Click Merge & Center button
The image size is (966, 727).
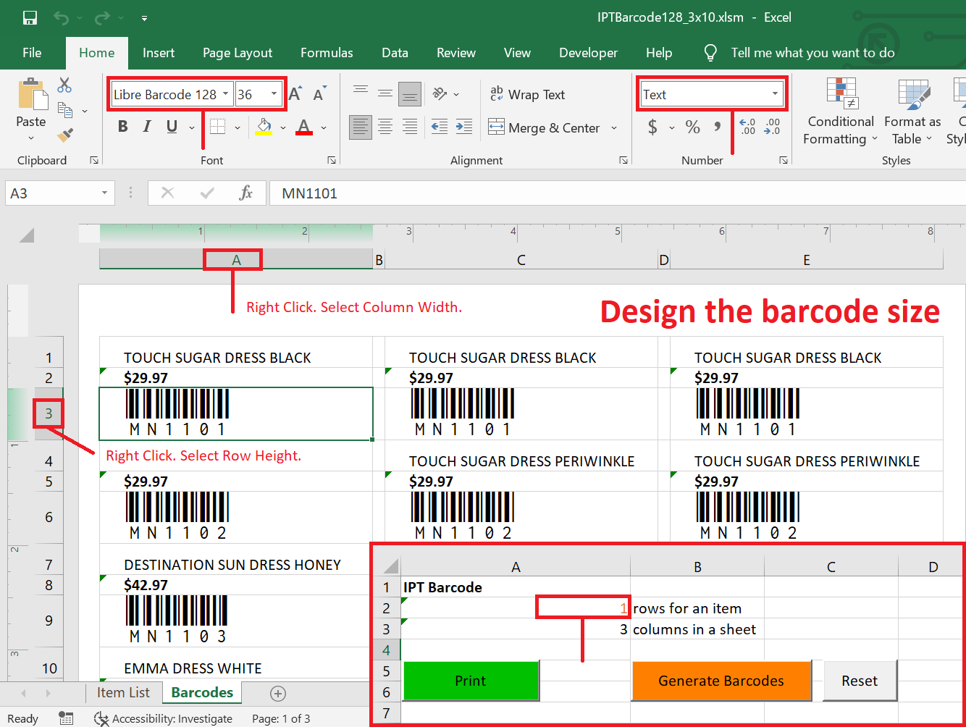point(544,127)
